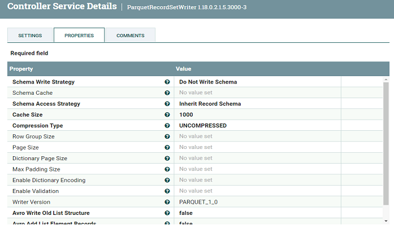Click the Page Size help icon
The width and height of the screenshot is (394, 229).
pos(167,147)
